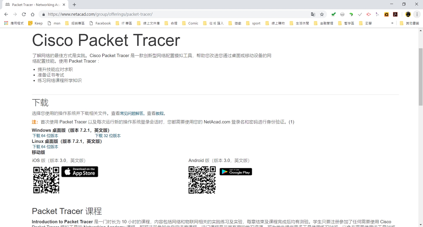This screenshot has width=423, height=227.
Task: Open the Keep bookmark
Action: 35,23
